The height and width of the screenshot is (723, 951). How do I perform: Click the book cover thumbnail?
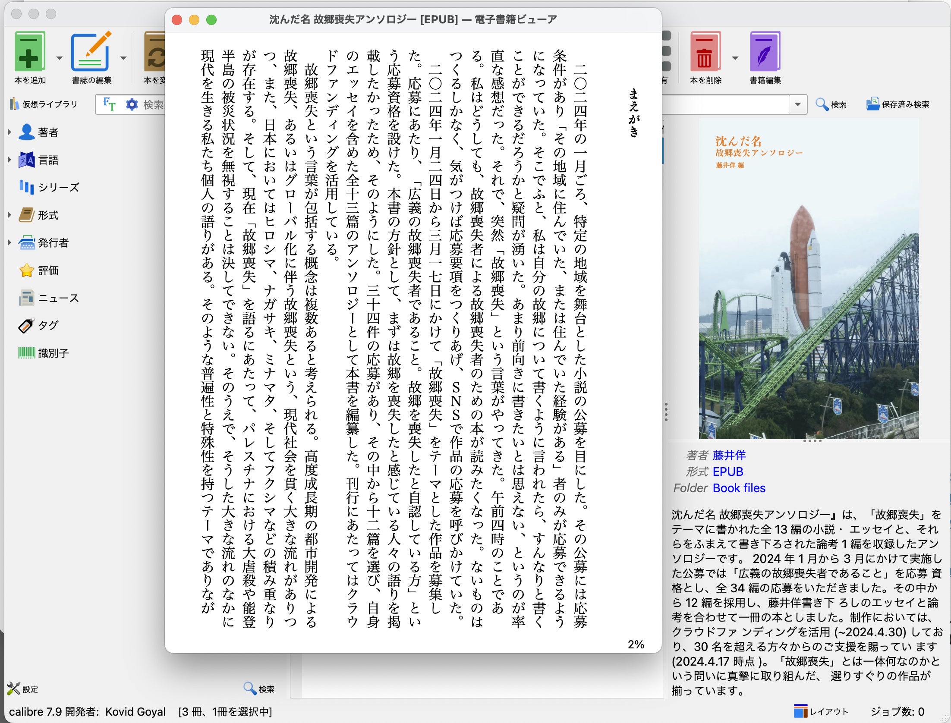809,279
